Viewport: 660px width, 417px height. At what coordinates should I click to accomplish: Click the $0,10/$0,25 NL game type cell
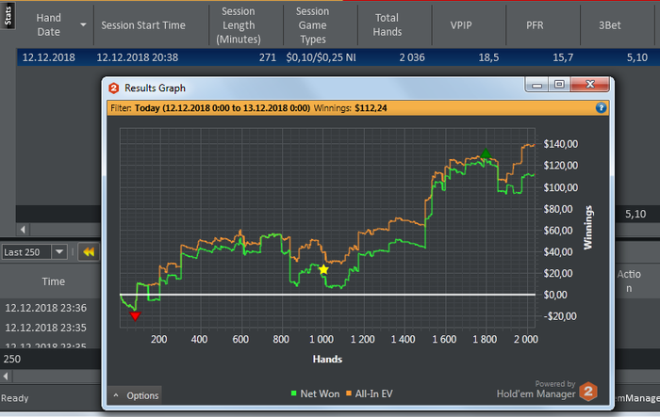pos(321,57)
